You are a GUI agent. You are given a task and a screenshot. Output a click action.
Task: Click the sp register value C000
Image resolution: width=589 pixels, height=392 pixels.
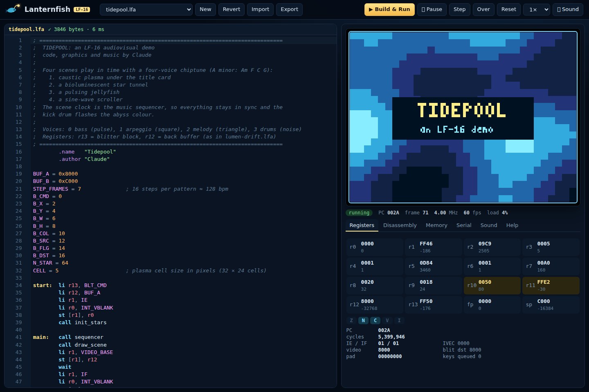click(544, 301)
